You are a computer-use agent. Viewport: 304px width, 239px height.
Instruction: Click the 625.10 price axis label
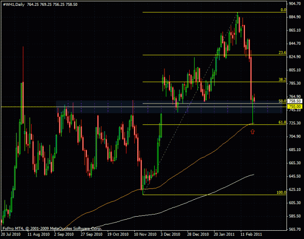click(295, 189)
